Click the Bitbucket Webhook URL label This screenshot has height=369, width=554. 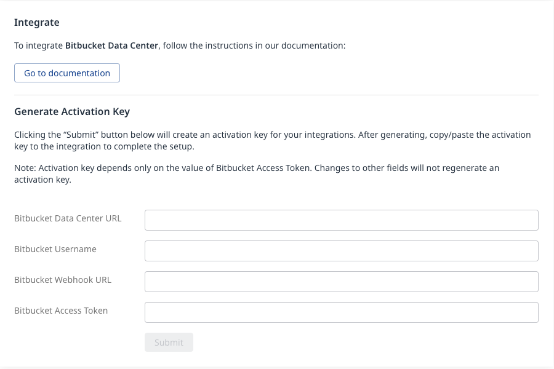(63, 280)
